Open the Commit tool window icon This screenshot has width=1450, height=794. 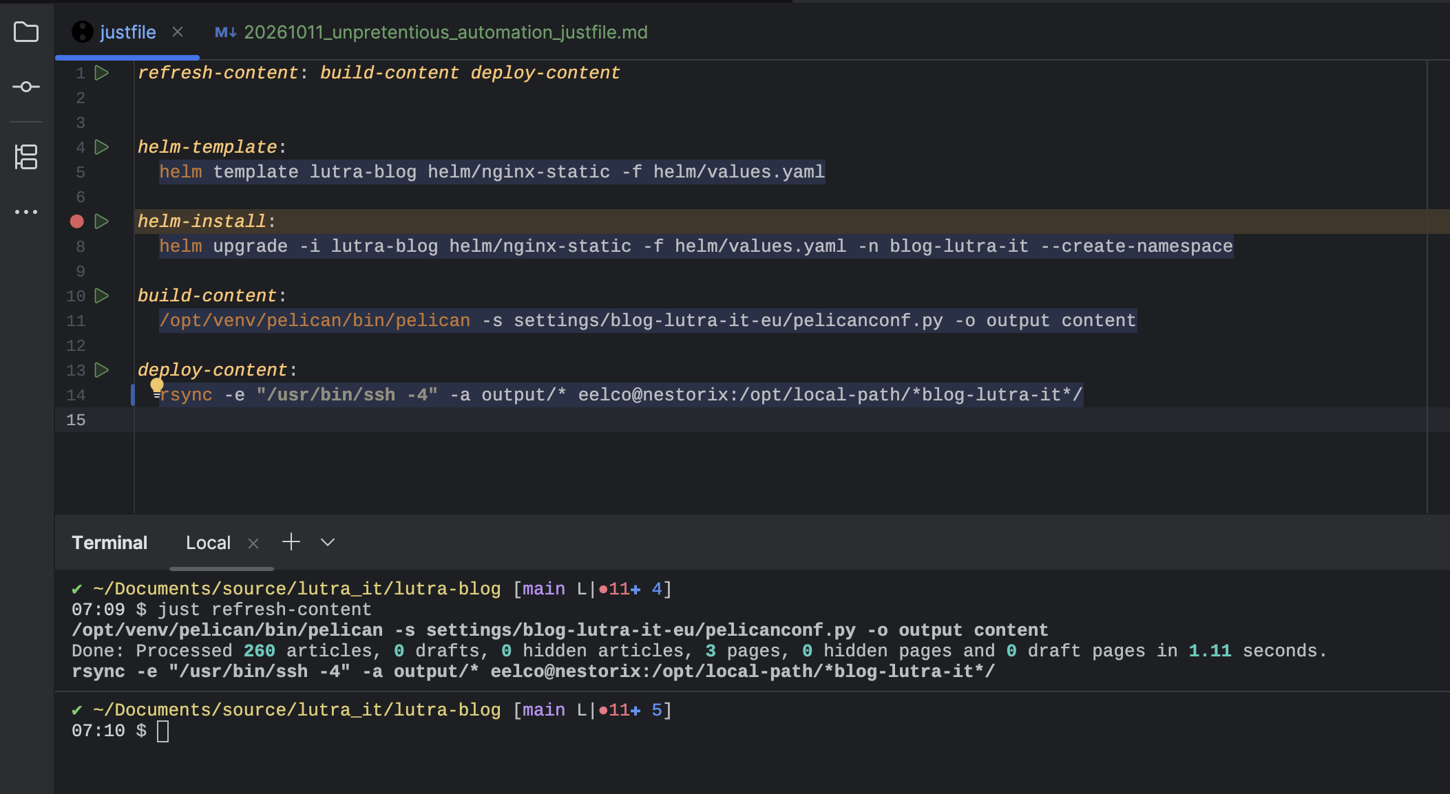tap(26, 87)
